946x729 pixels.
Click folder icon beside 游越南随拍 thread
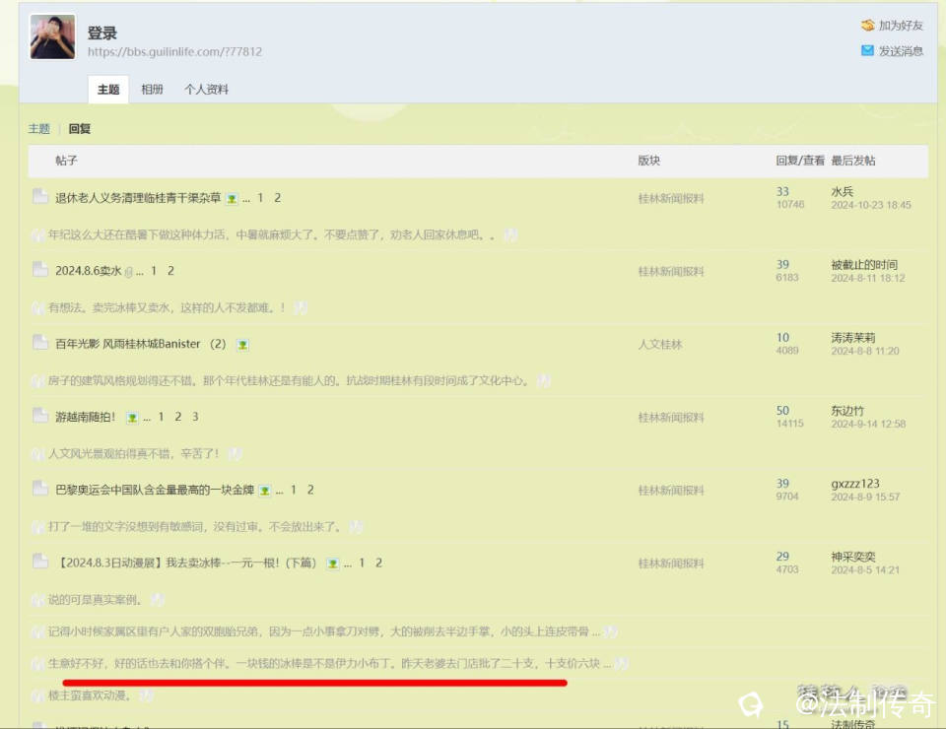coord(40,416)
